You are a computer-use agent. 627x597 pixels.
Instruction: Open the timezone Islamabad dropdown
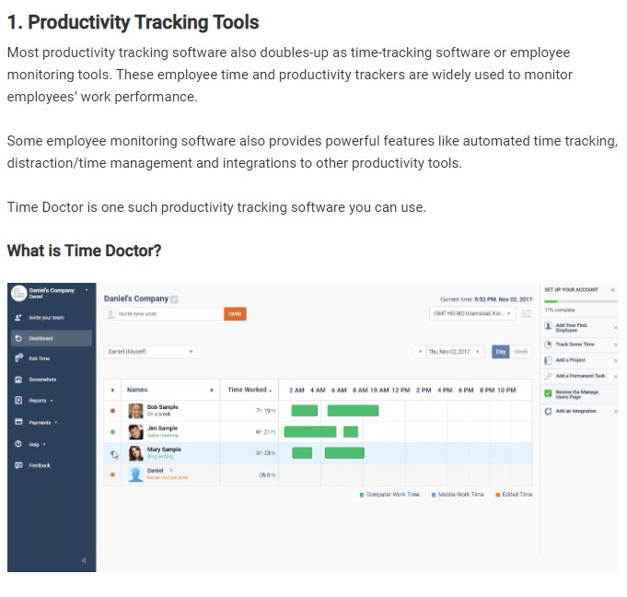(x=472, y=313)
